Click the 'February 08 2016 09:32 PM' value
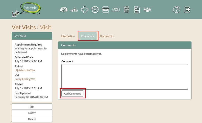This screenshot has height=123, width=202. [31, 97]
